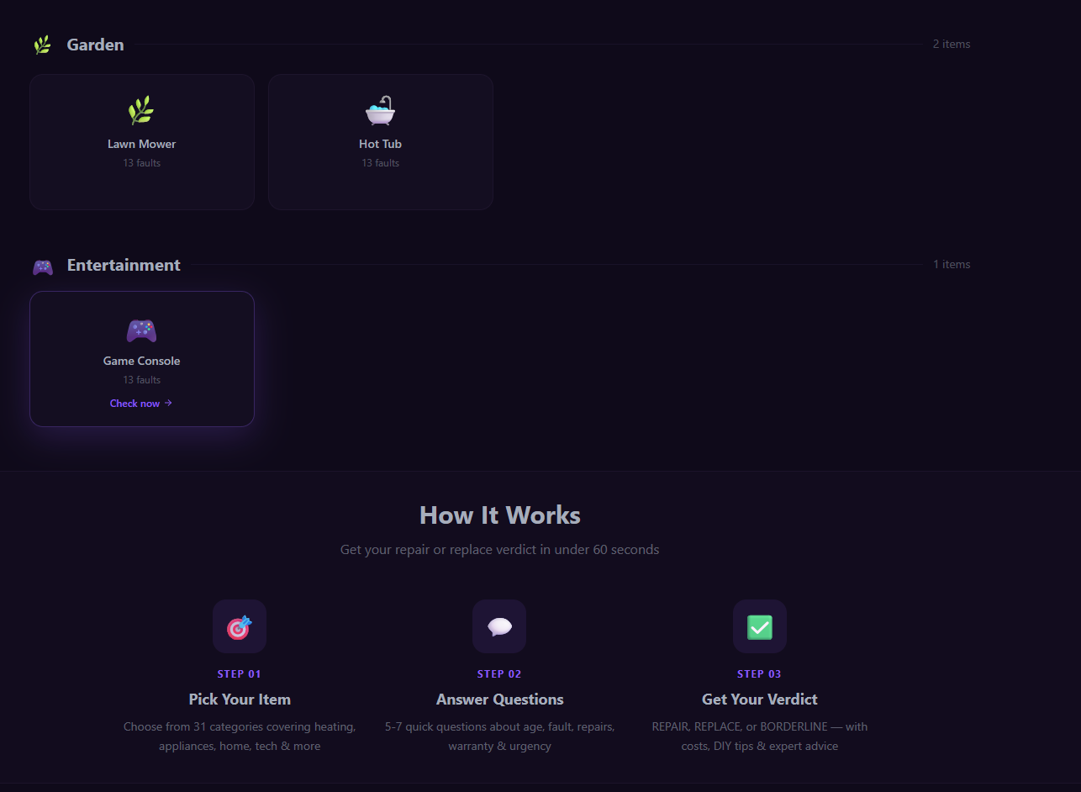
Task: Click the Step 01 target dart icon
Action: click(239, 627)
